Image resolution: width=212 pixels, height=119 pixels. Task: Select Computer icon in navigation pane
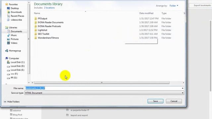point(7,58)
